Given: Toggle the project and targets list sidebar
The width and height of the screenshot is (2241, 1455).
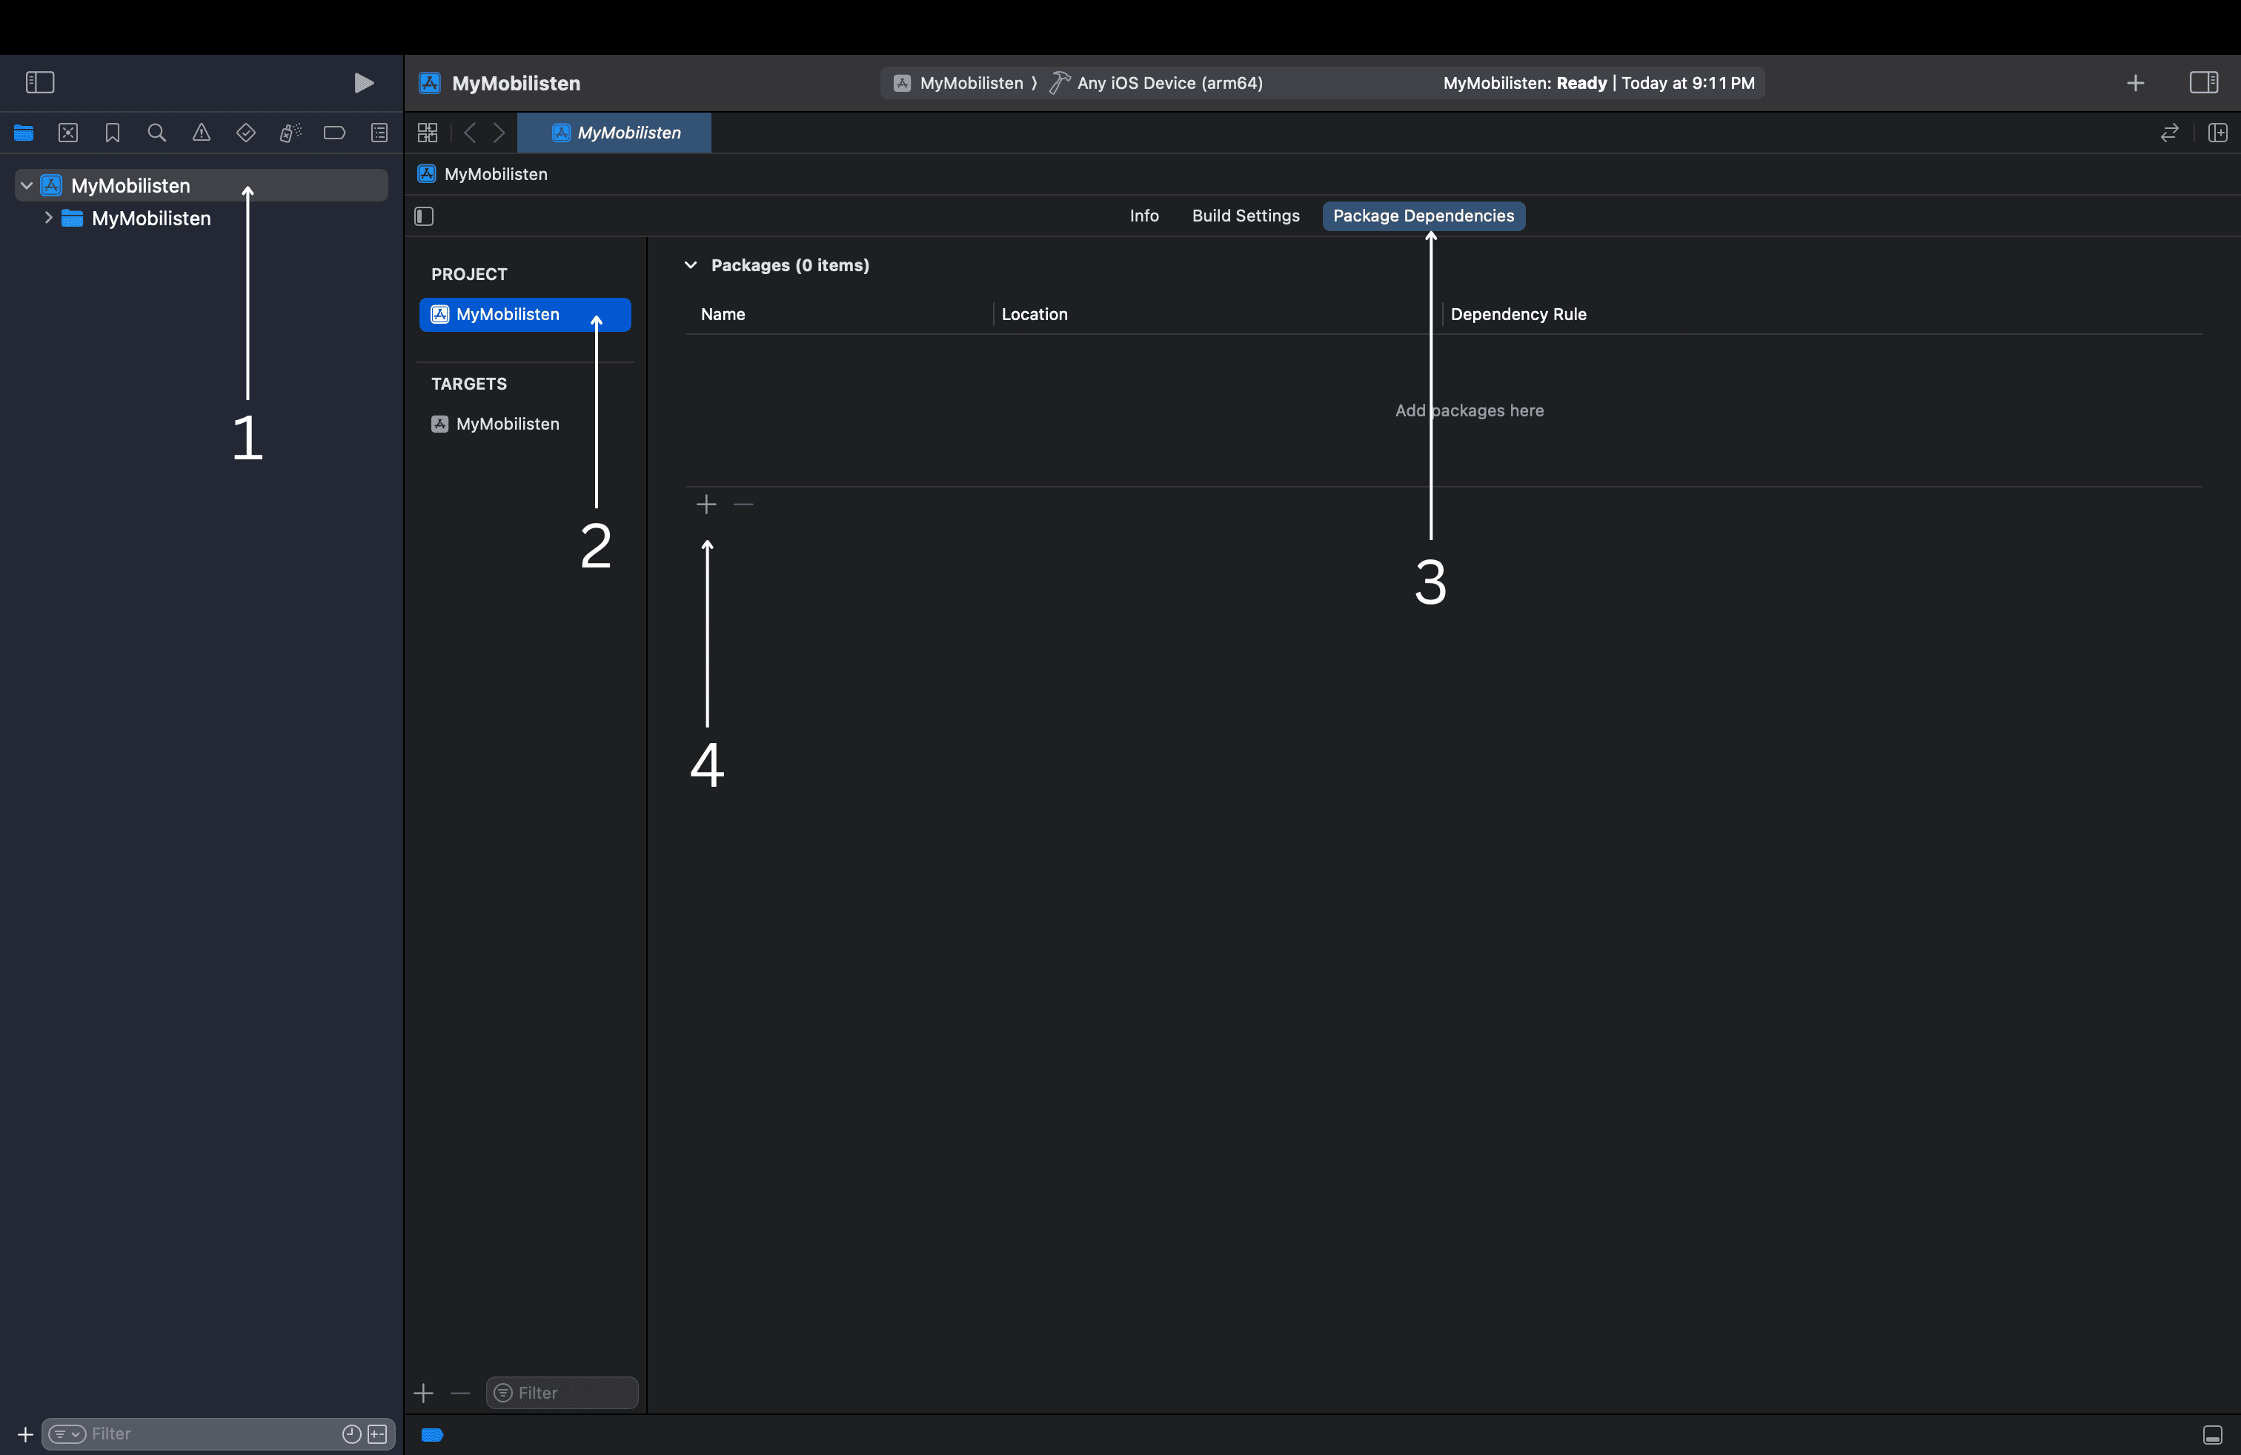Looking at the screenshot, I should [x=424, y=216].
